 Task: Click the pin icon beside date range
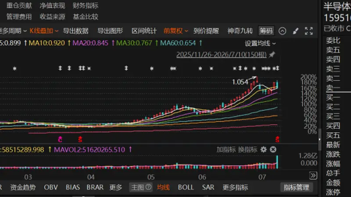[x=272, y=54]
